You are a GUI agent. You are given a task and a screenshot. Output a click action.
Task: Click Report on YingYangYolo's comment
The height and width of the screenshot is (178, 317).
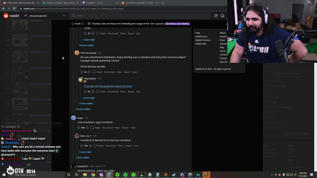click(131, 91)
